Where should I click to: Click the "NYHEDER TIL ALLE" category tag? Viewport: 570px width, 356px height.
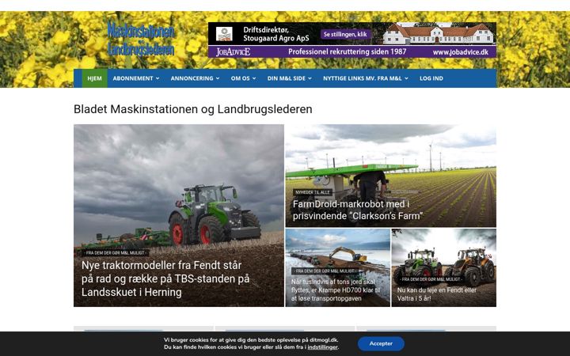pos(312,192)
